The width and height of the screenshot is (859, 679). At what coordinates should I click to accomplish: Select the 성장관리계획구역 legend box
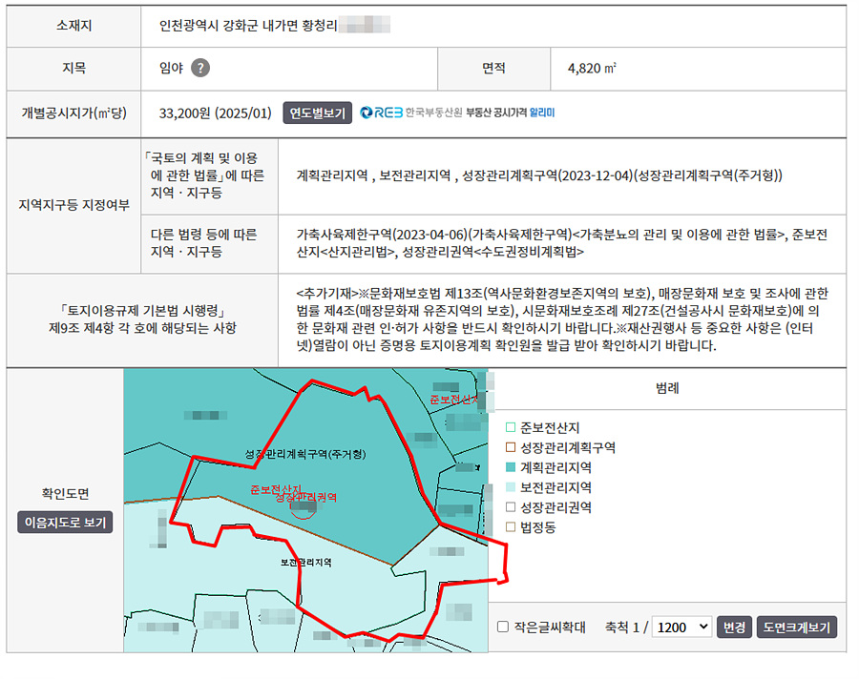click(x=511, y=447)
